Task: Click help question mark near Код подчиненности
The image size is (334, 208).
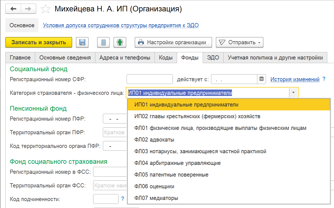Action: coord(122,199)
